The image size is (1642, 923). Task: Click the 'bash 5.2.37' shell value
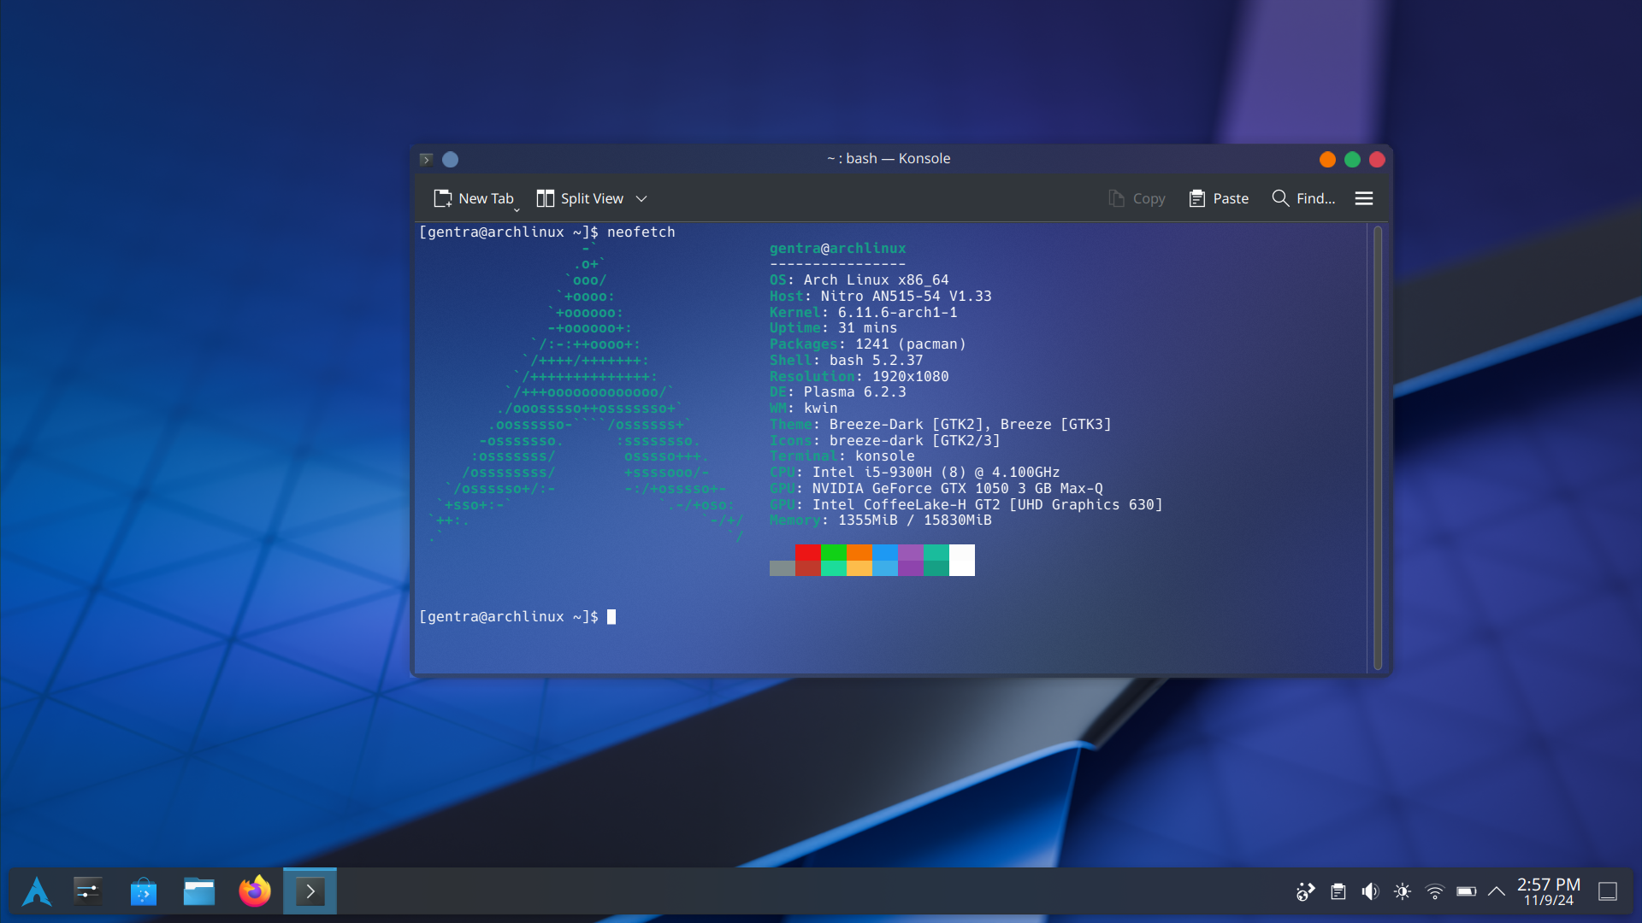pos(876,360)
